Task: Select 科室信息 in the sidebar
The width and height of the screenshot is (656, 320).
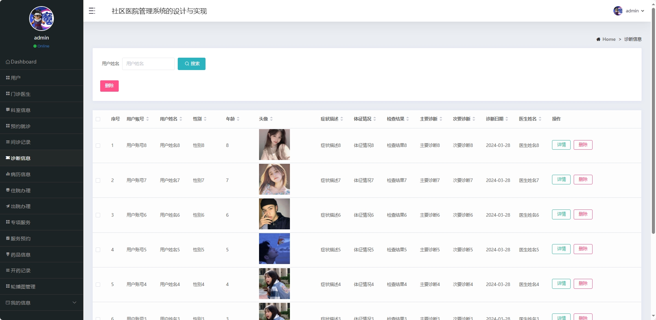Action: [42, 110]
